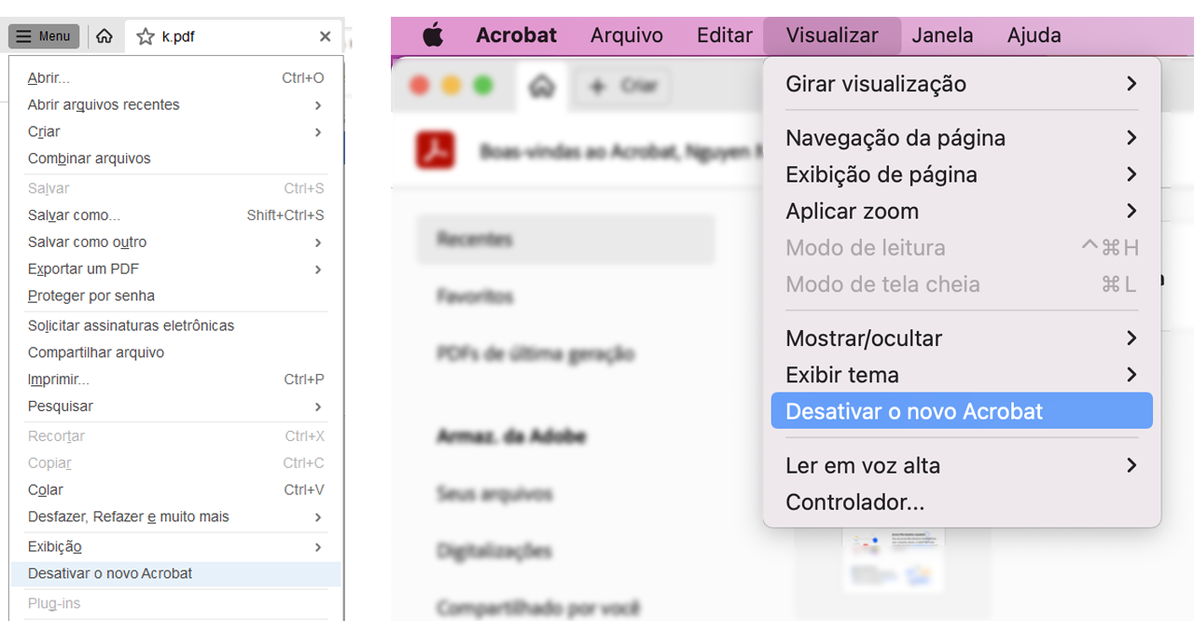The width and height of the screenshot is (1194, 621).
Task: Click the "+ Criar" button
Action: [x=622, y=86]
